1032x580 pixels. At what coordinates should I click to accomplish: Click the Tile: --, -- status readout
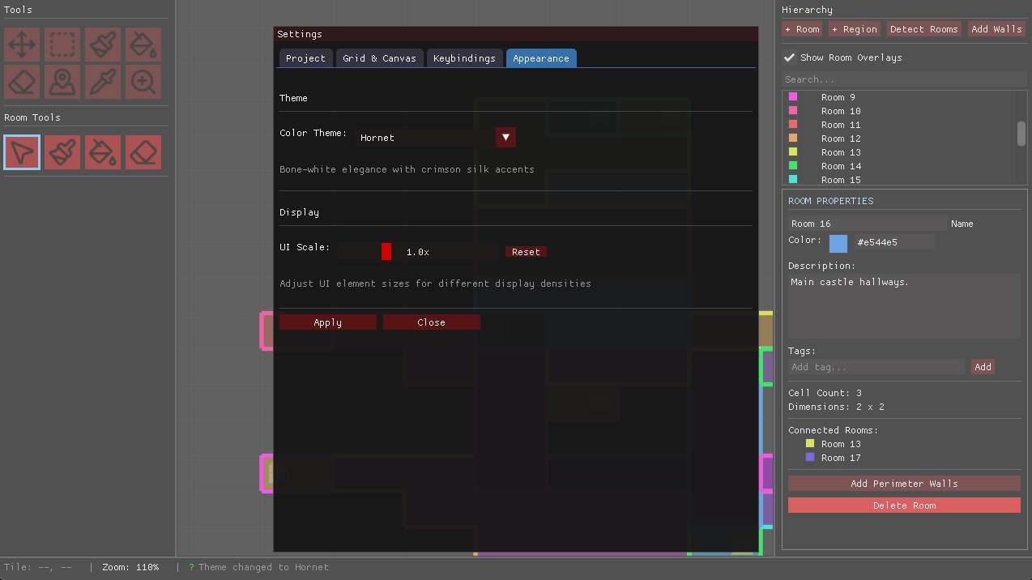(x=38, y=567)
